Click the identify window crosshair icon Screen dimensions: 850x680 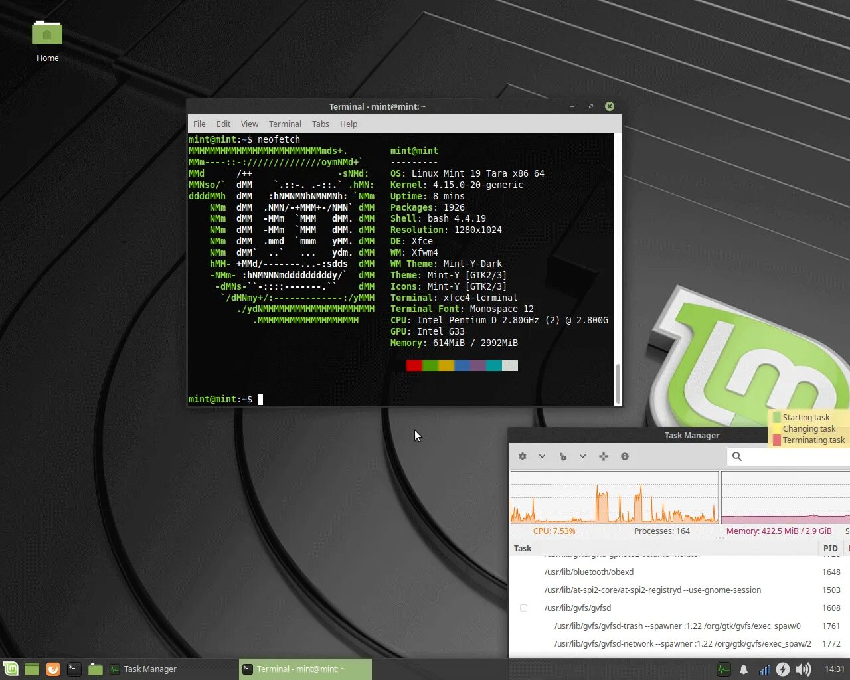[x=604, y=456]
